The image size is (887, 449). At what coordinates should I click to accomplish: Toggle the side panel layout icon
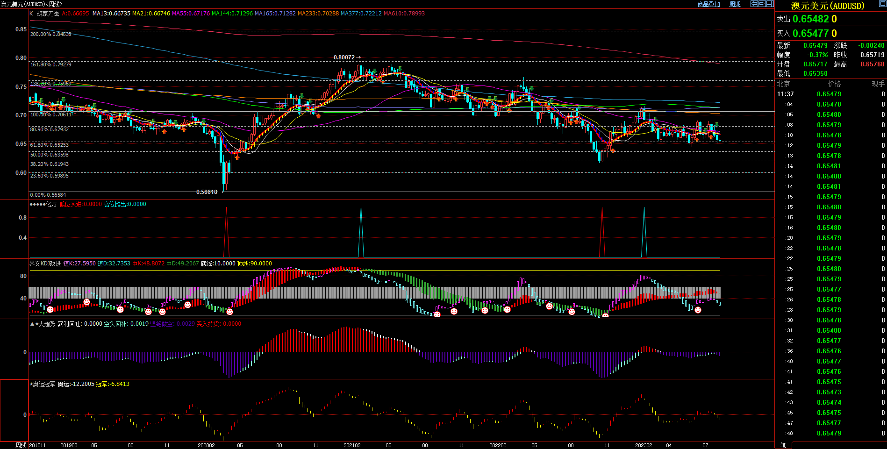[x=770, y=4]
